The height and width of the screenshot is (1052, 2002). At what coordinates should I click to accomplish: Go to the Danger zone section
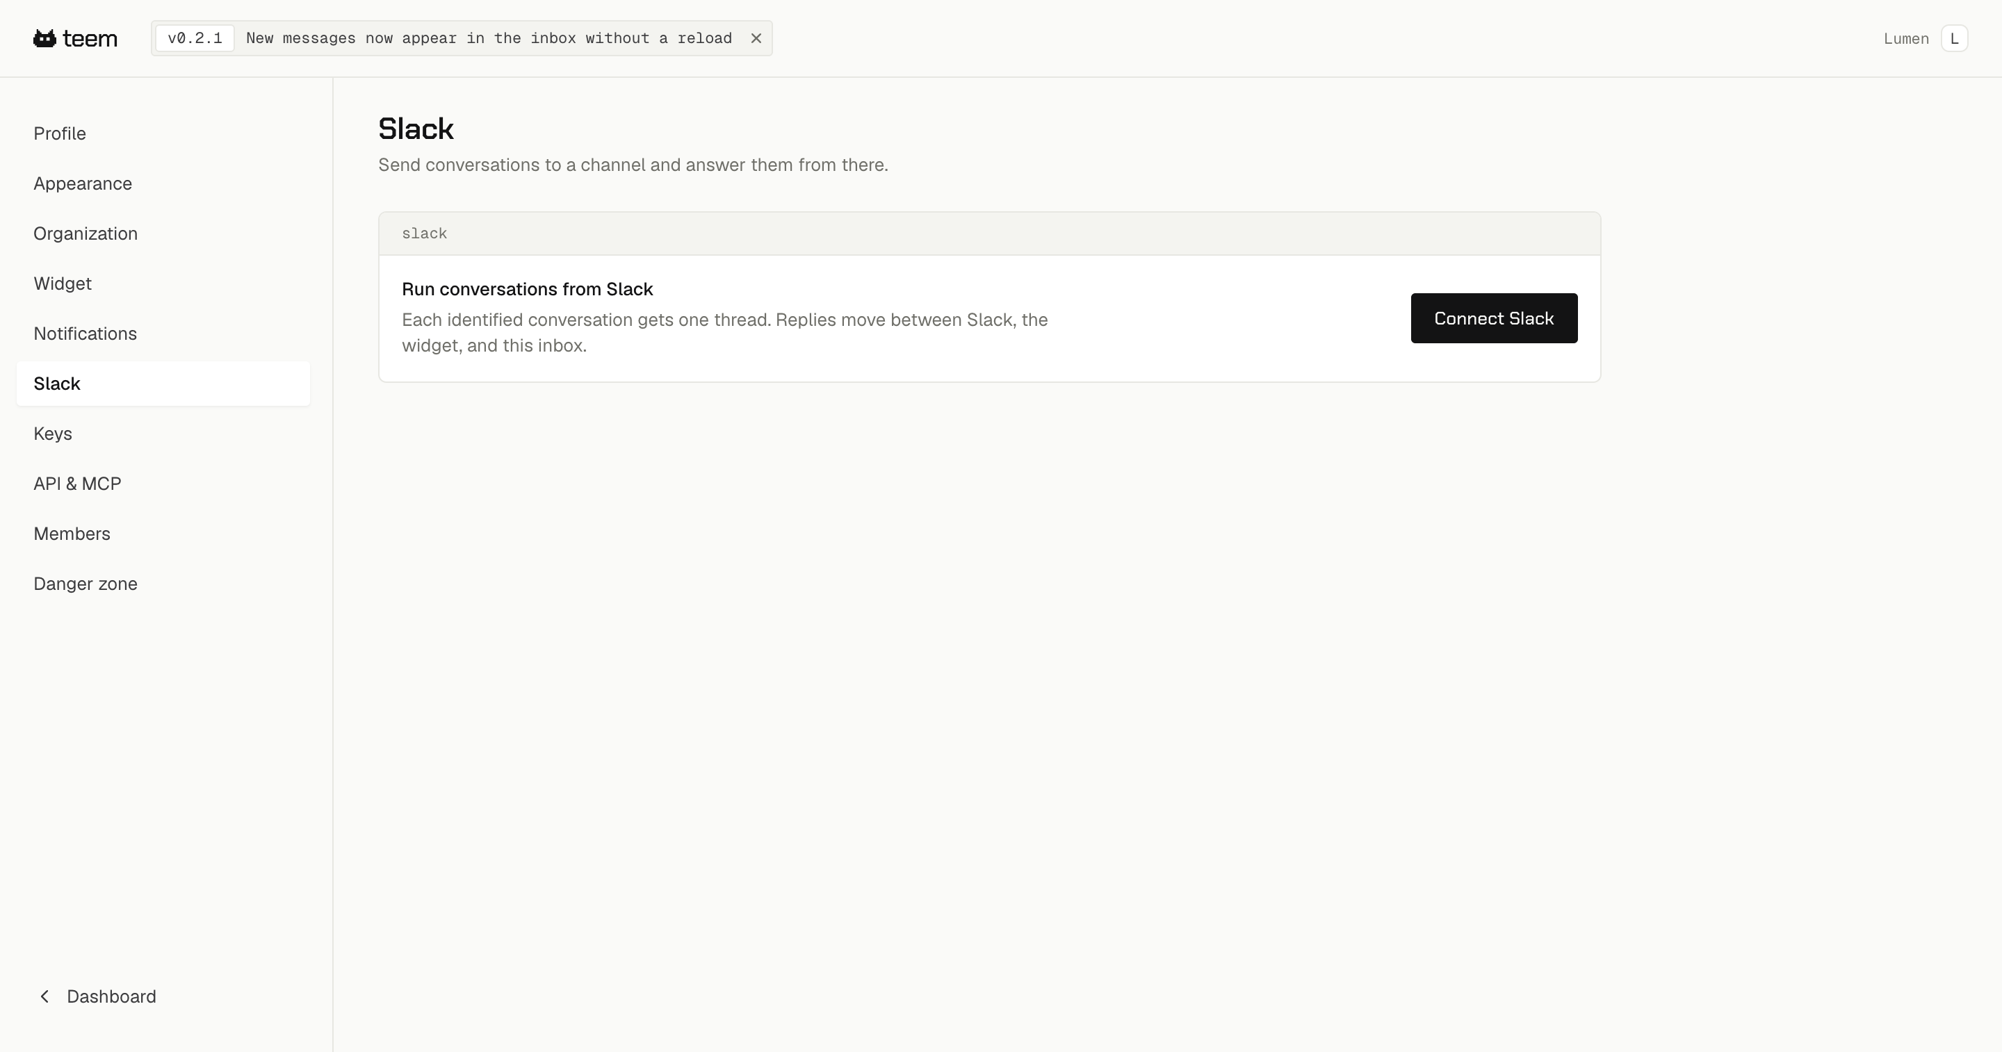point(163,584)
